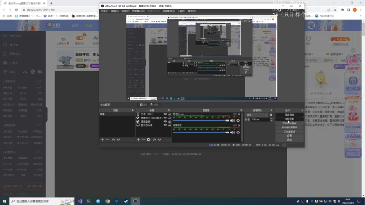
Task: Open source properties gear in Sources panel
Action: coord(149,140)
